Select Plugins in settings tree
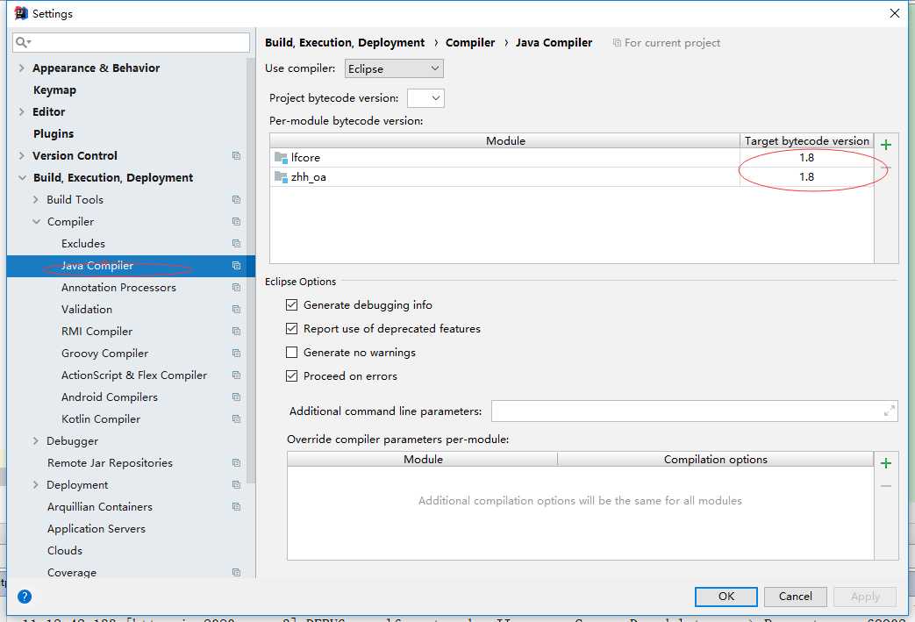Screen dimensions: 915x622 (x=54, y=133)
